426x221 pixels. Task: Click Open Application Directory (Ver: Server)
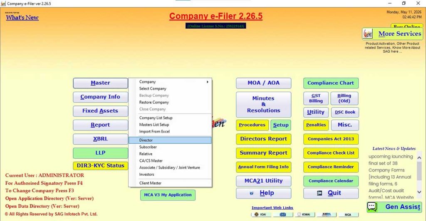coord(50,199)
